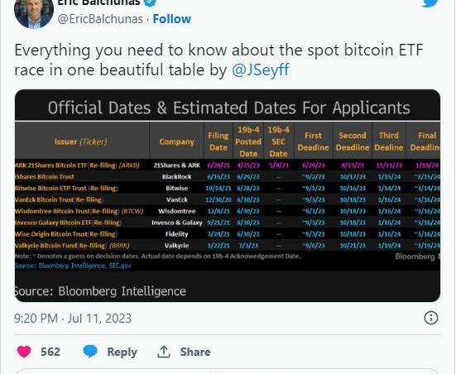Open the @EricBalchunas handle
The image size is (456, 374).
tap(100, 19)
